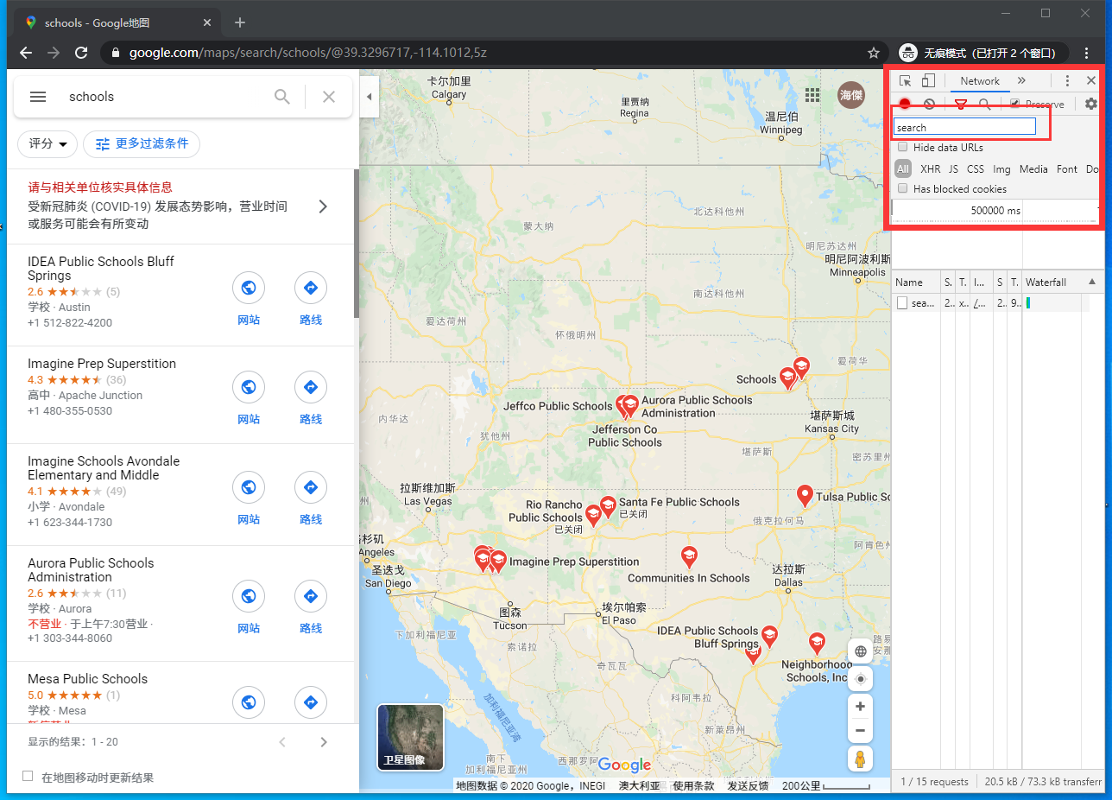
Task: Clear the network log
Action: (x=929, y=104)
